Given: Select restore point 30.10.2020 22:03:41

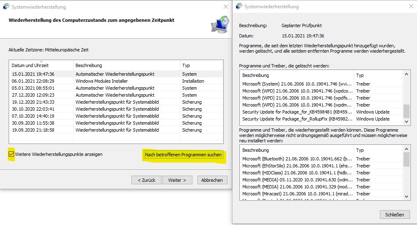Looking at the screenshot, I should coord(116,109).
